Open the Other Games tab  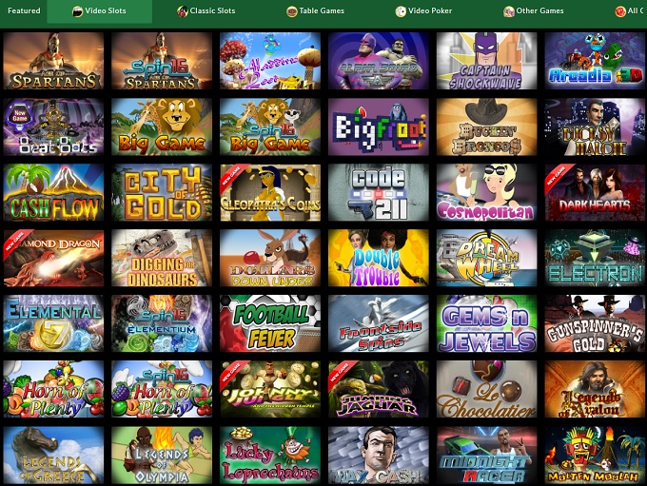(534, 11)
